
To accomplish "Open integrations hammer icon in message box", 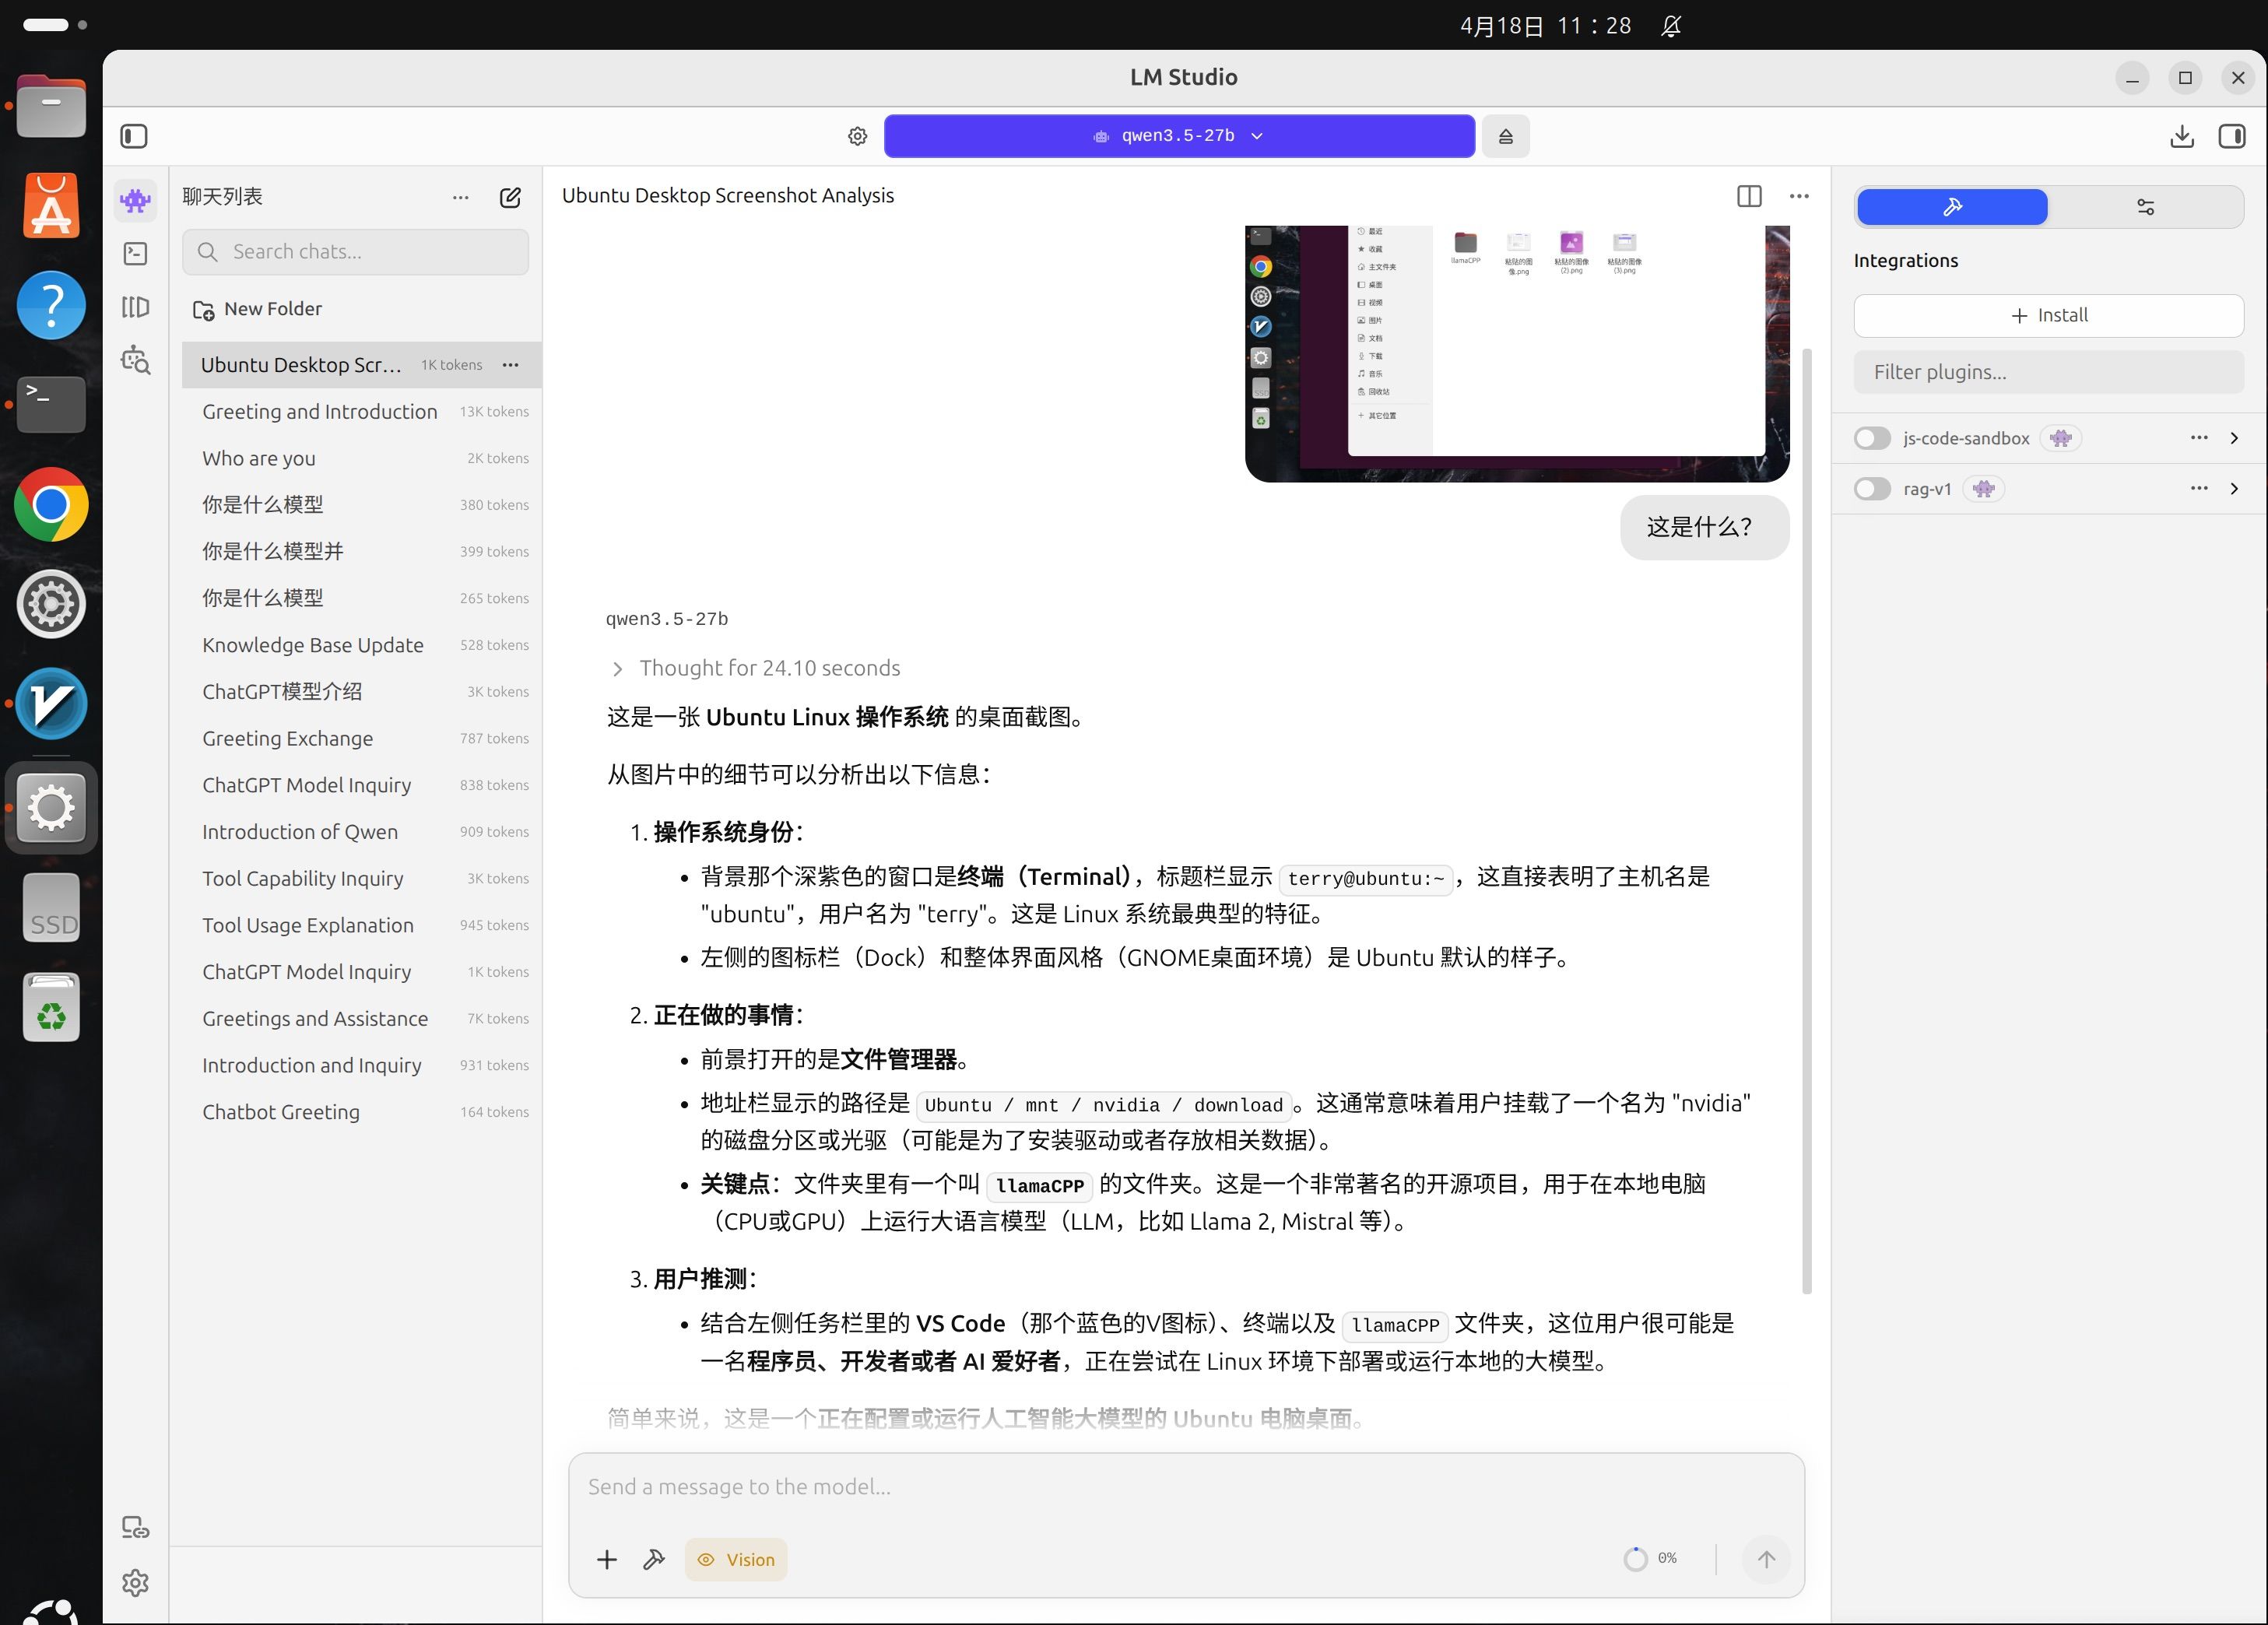I will tap(654, 1559).
